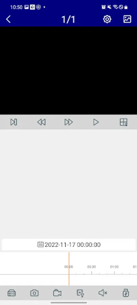Open date picker 2022-11-17 00:00:00
The width and height of the screenshot is (137, 305).
(x=68, y=244)
